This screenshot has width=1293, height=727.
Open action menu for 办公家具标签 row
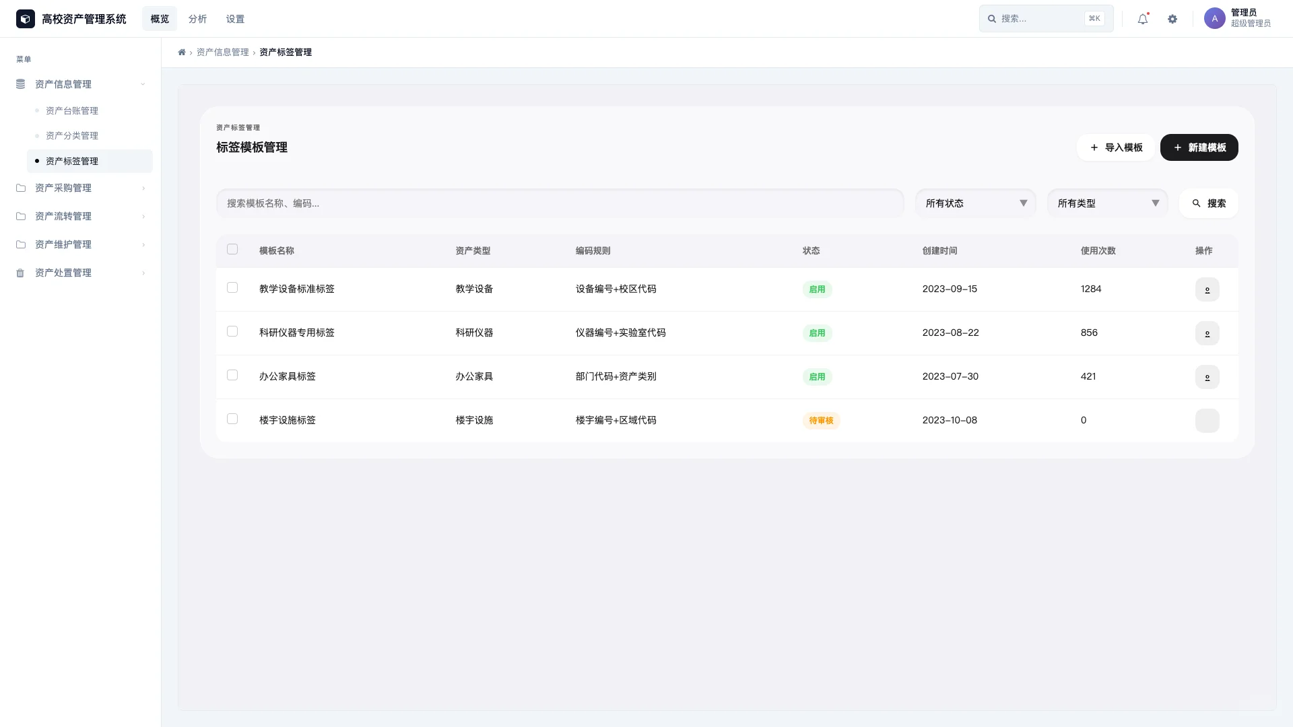[1207, 377]
